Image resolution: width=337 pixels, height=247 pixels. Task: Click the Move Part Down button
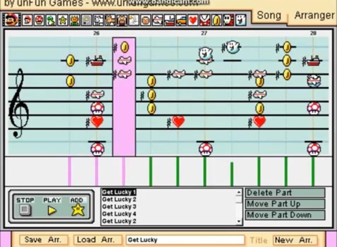point(285,215)
